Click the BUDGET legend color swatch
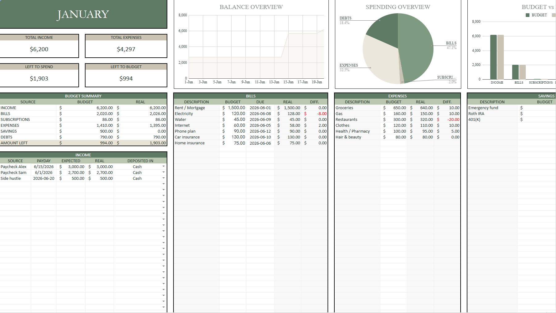Screen dimensions: 556x313 (x=528, y=15)
